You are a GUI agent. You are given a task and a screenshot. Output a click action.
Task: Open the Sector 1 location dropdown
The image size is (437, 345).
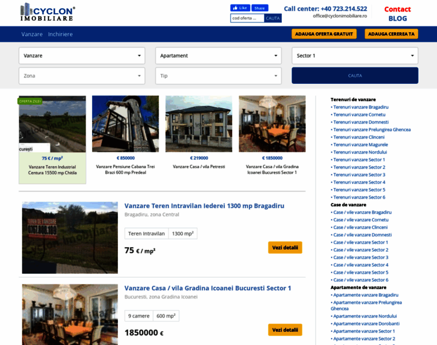pyautogui.click(x=355, y=55)
